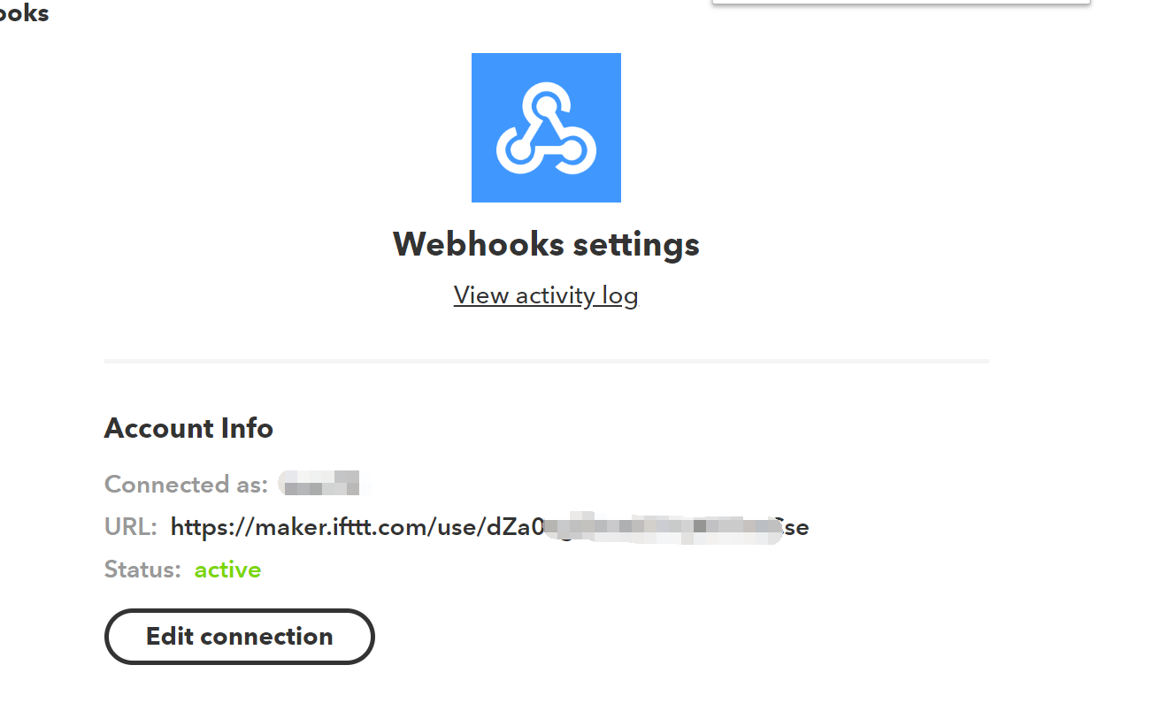1152x711 pixels.
Task: Click the gray horizontal divider line
Action: pos(546,362)
